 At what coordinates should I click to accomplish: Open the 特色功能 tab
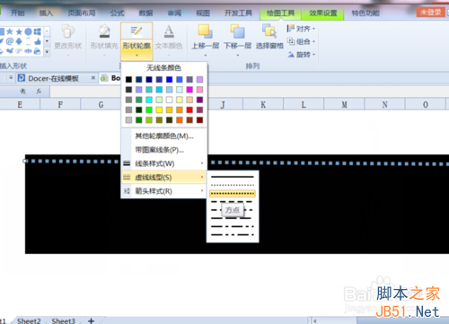pyautogui.click(x=365, y=13)
